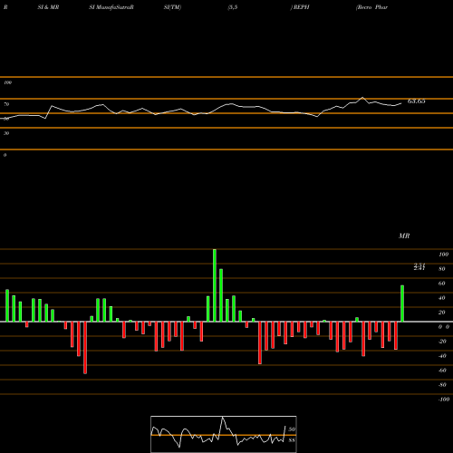This screenshot has width=453, height=453.
Task: Click the Recro Phar company name text
Action: (x=372, y=7)
